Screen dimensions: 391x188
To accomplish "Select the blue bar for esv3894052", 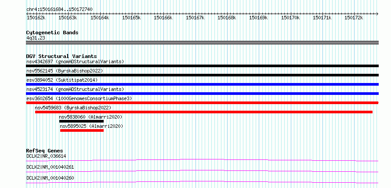I will pos(202,84).
